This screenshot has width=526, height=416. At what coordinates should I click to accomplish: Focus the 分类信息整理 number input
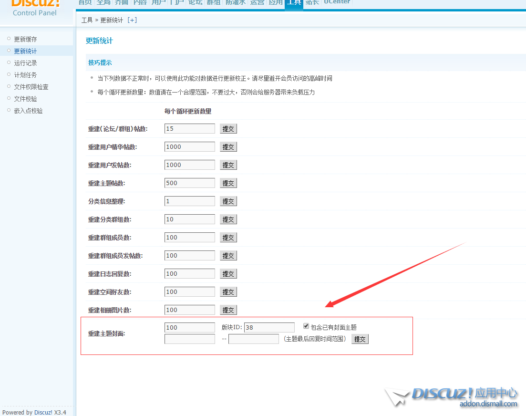189,201
